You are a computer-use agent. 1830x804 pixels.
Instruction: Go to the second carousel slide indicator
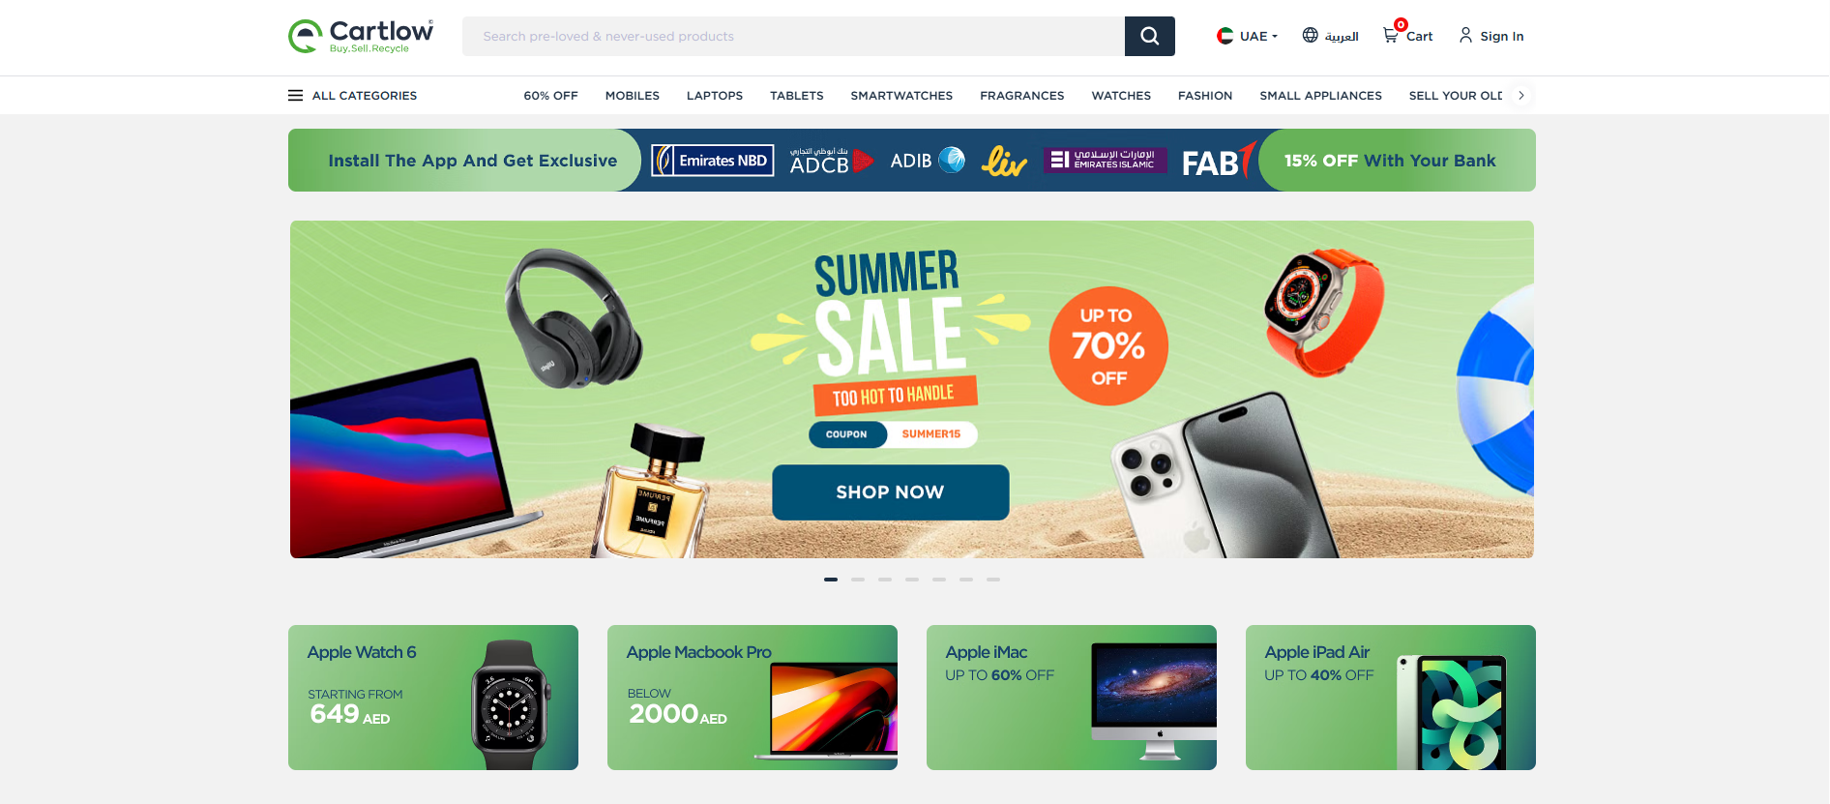pos(858,580)
